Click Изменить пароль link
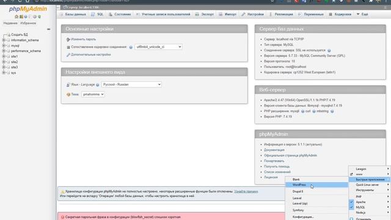Image resolution: width=391 pixels, height=220 pixels. (x=84, y=39)
